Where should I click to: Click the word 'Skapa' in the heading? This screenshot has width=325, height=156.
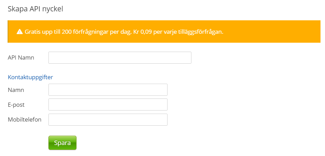16,9
